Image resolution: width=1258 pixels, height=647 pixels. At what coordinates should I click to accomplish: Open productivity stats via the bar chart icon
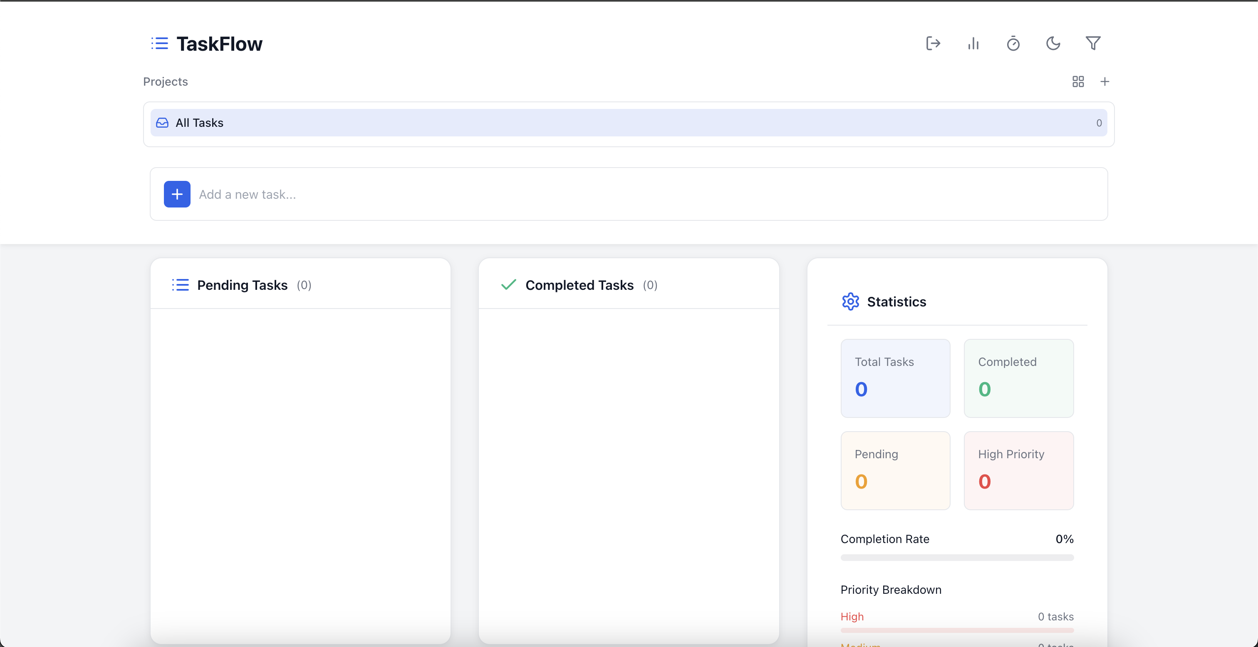973,44
